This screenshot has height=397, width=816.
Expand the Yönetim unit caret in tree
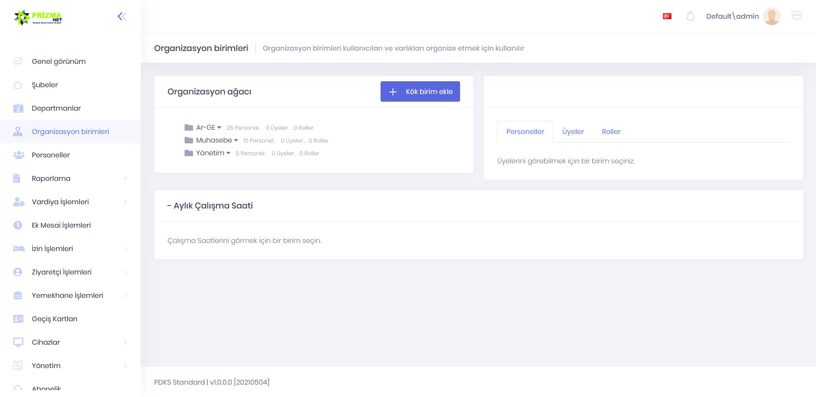228,153
